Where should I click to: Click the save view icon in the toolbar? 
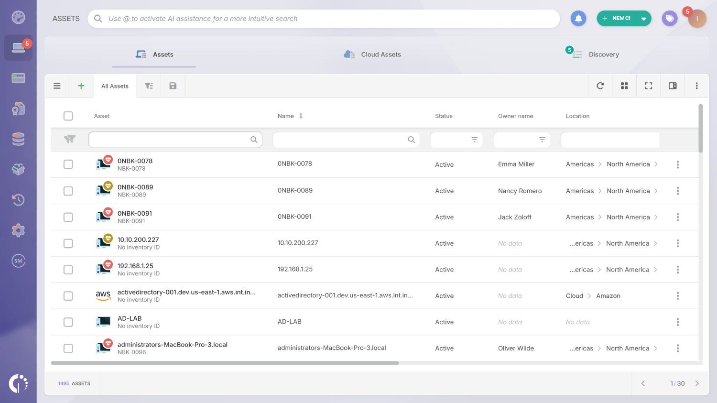pyautogui.click(x=173, y=86)
